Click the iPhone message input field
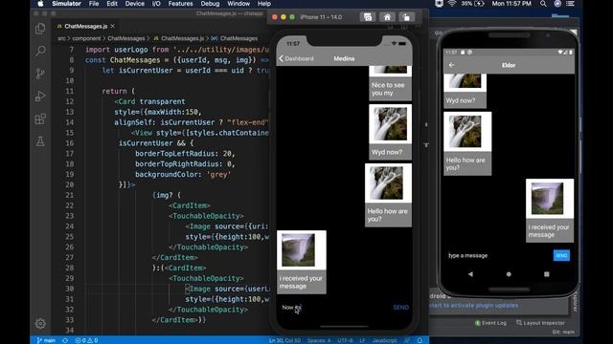 [334, 308]
